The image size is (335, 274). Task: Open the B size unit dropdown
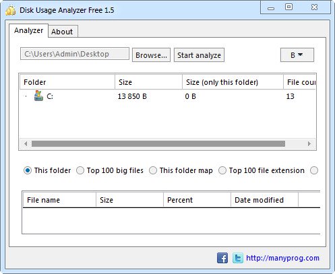click(x=297, y=55)
